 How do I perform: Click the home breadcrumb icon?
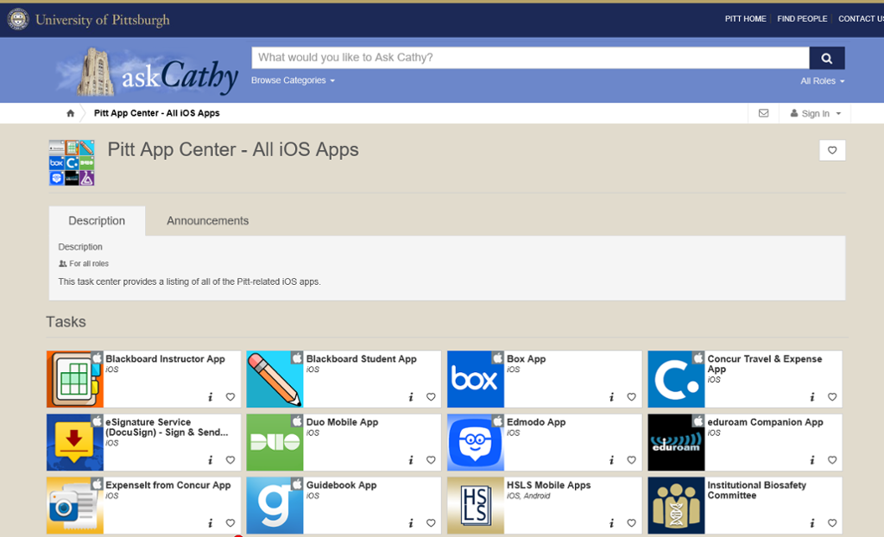[x=69, y=112]
